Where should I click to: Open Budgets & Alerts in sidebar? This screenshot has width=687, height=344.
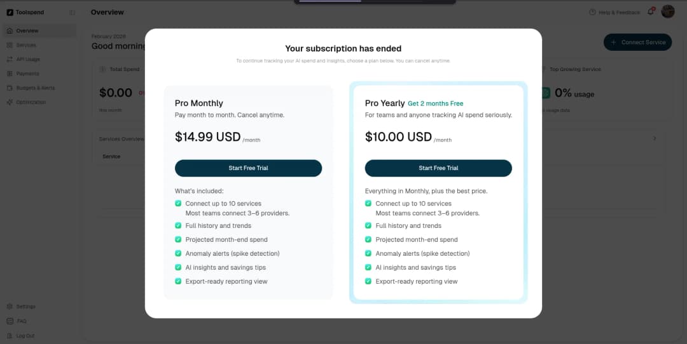(35, 88)
